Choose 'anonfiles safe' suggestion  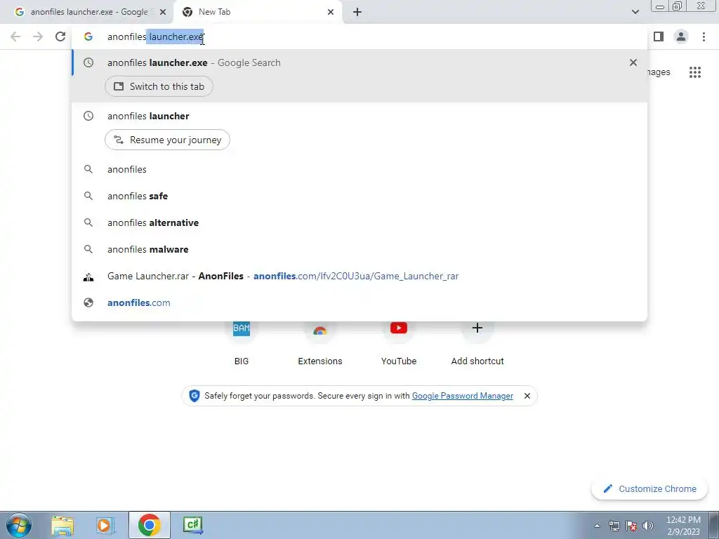(359, 197)
